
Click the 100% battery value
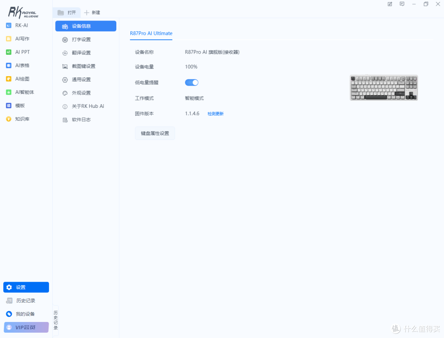[x=191, y=67]
